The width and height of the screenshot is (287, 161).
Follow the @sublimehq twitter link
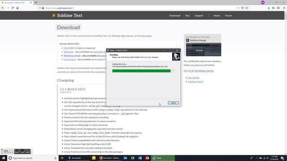click(x=197, y=65)
